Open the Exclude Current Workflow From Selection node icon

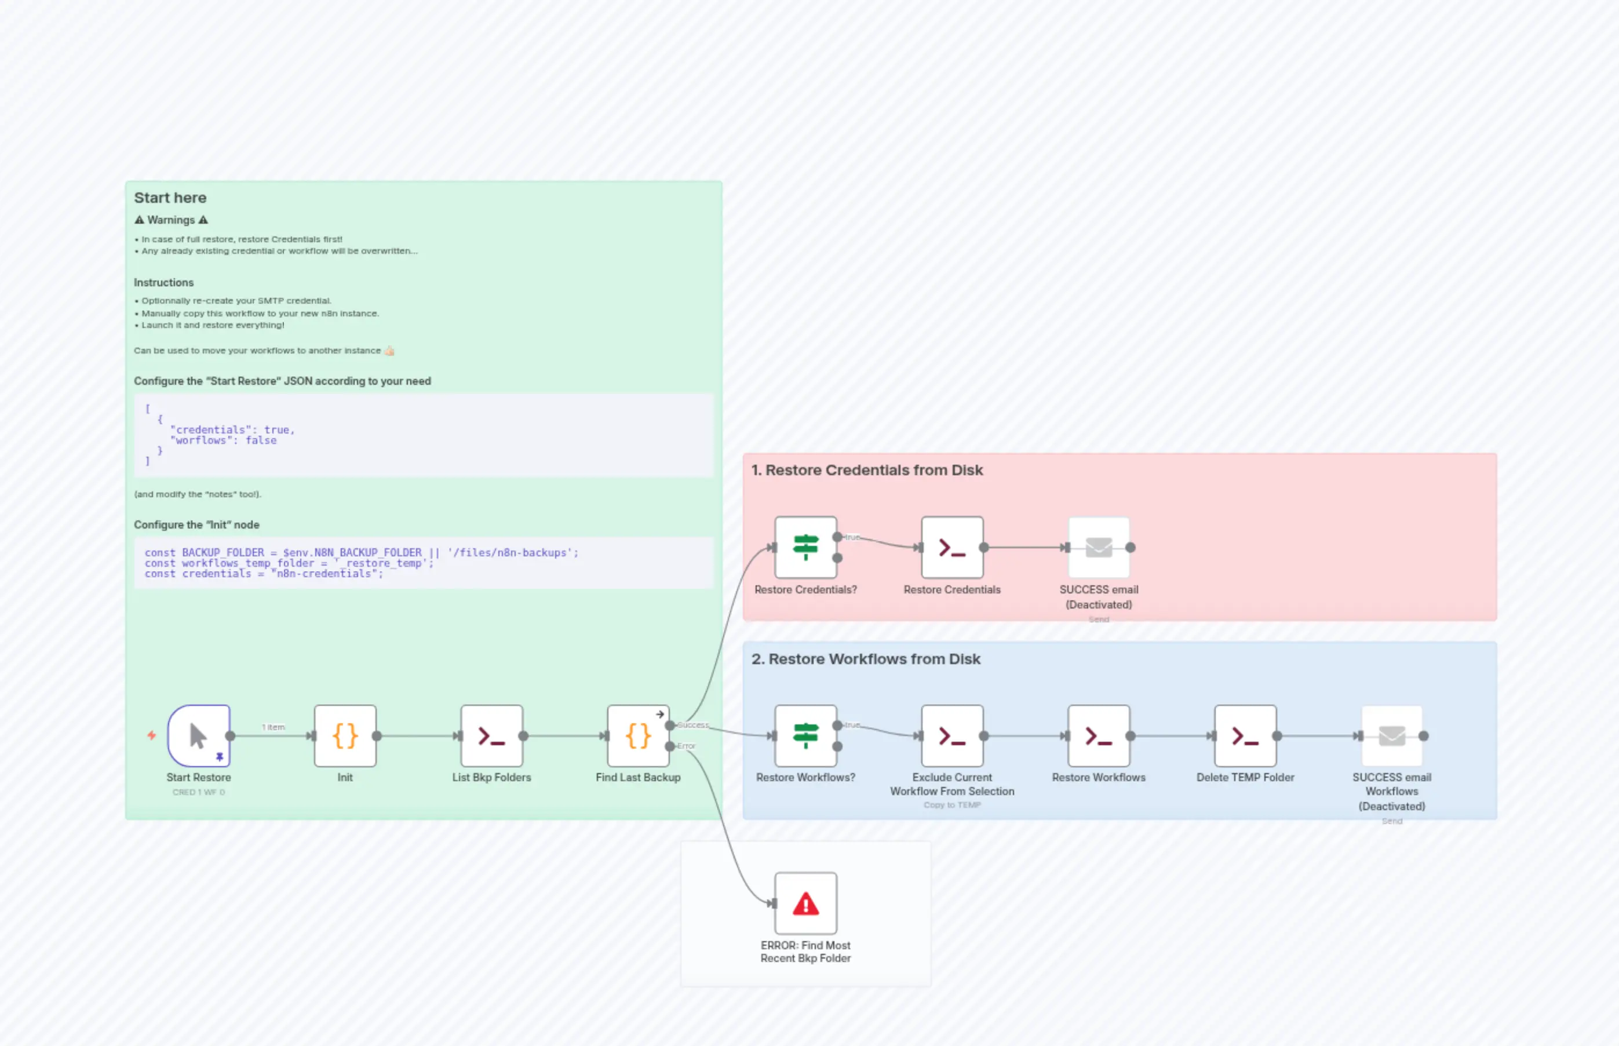pos(951,735)
